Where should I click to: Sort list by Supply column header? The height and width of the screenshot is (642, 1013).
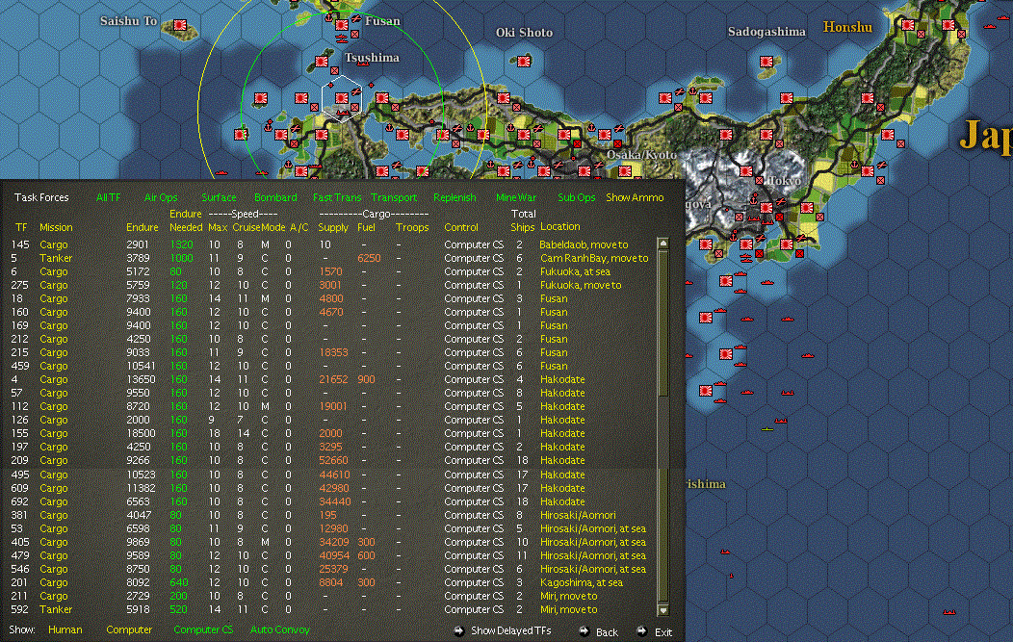click(333, 227)
